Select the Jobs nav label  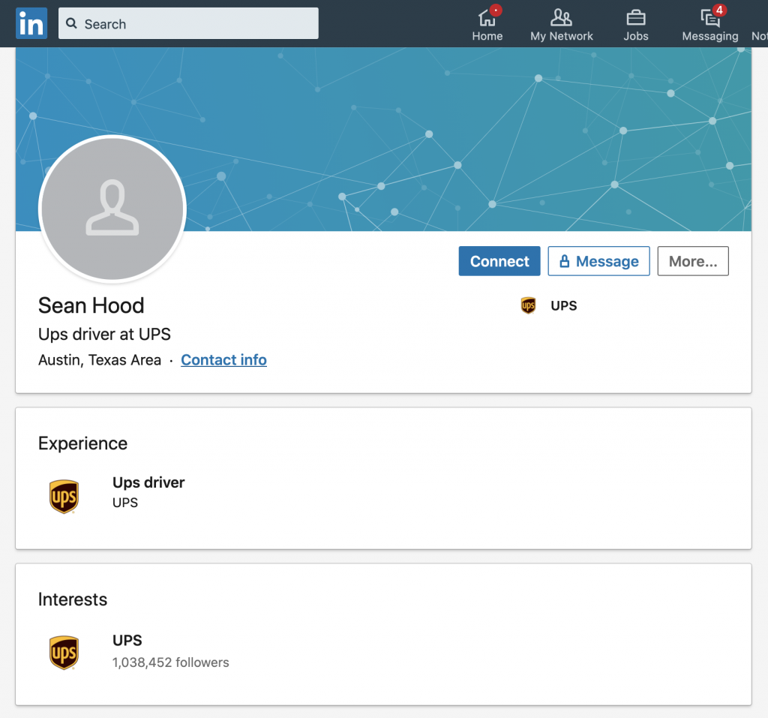click(636, 36)
